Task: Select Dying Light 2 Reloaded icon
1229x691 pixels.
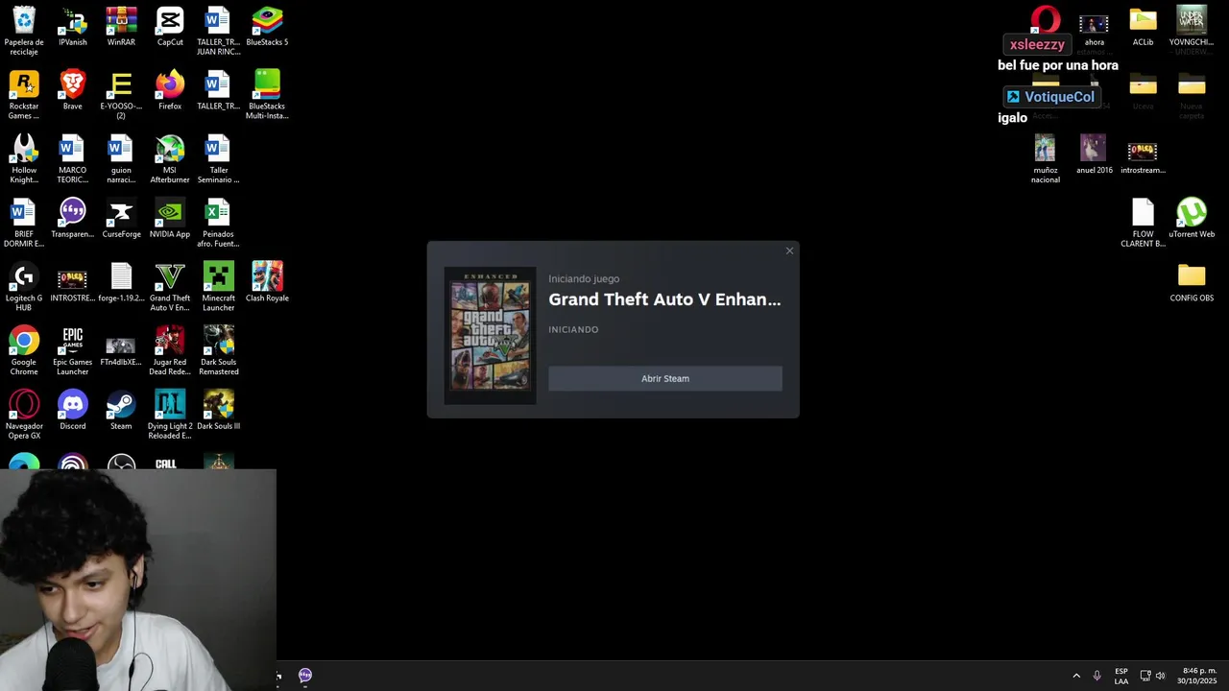Action: pos(170,416)
